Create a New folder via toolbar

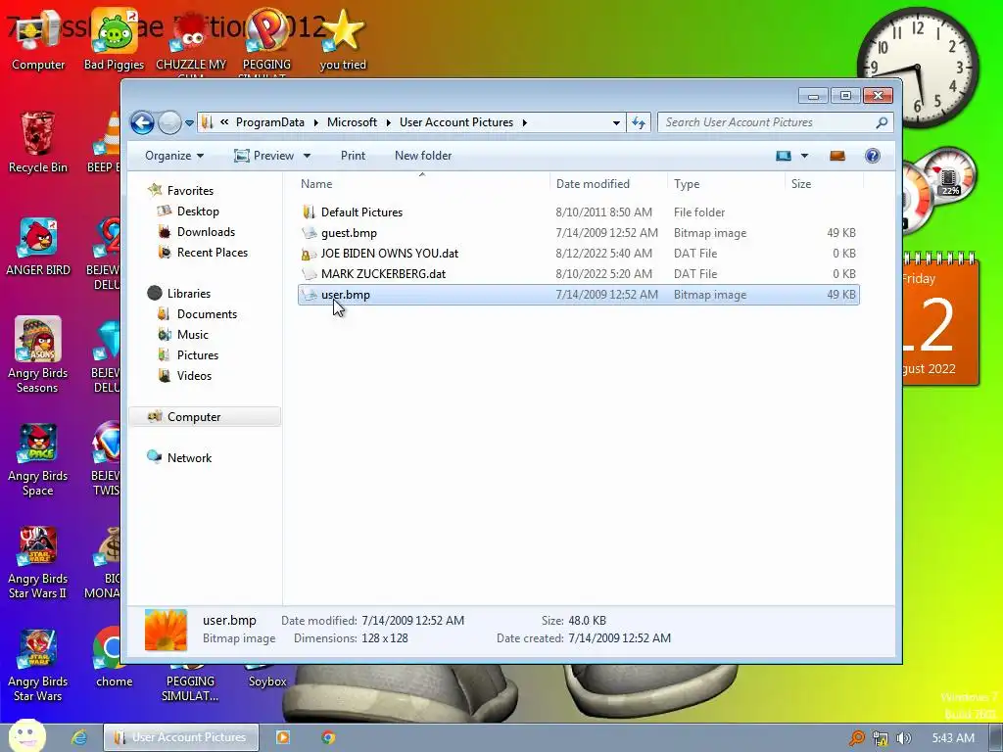(x=423, y=156)
